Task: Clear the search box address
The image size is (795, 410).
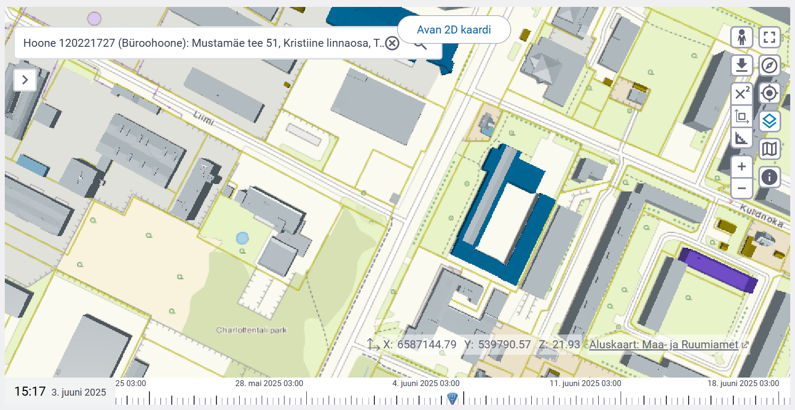Action: coord(392,44)
